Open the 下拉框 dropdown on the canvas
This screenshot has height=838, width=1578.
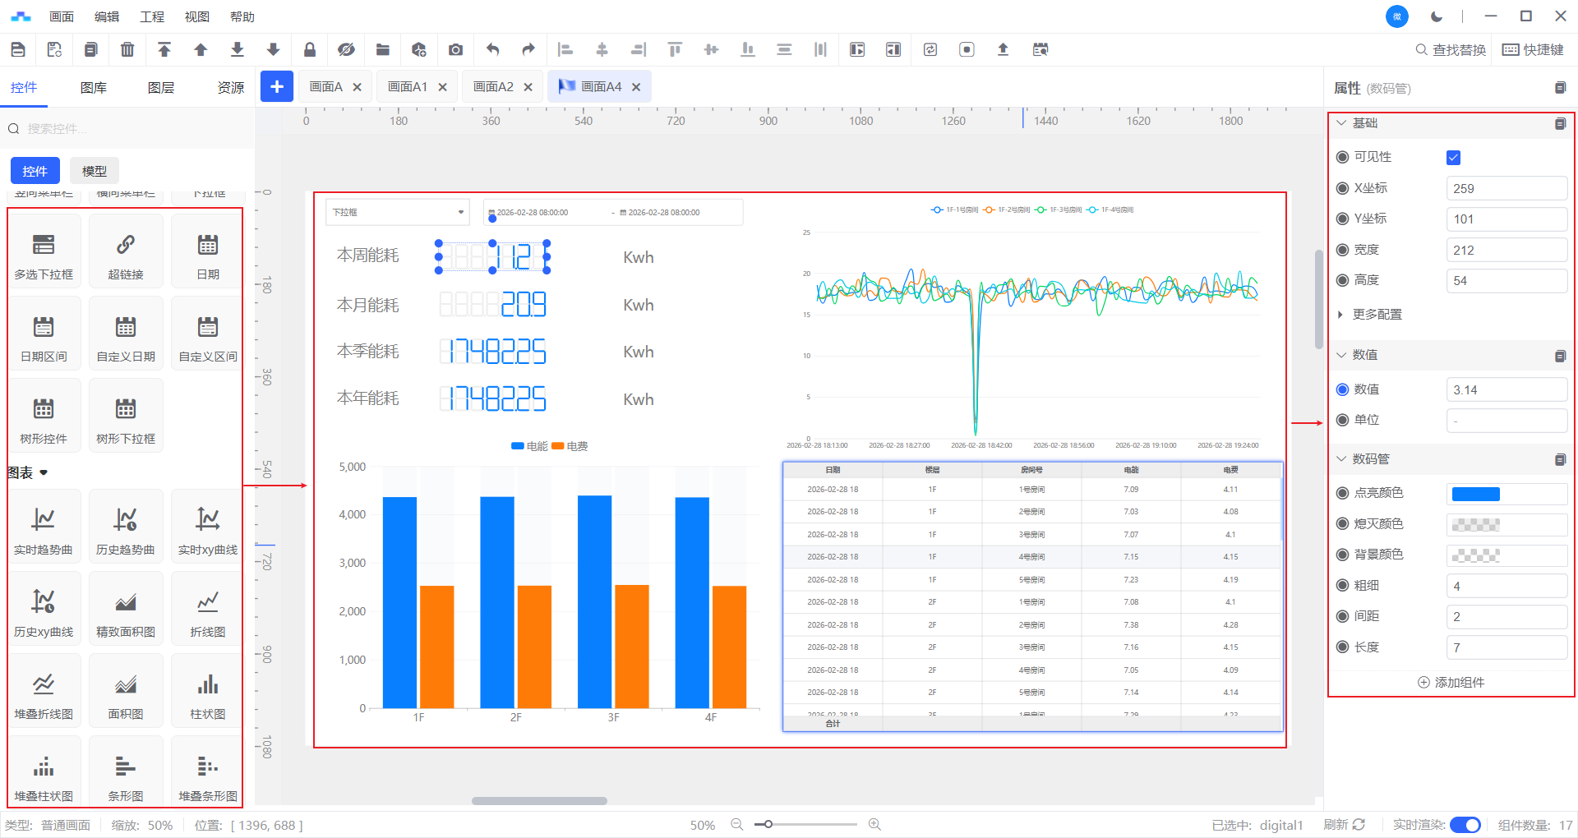(397, 212)
